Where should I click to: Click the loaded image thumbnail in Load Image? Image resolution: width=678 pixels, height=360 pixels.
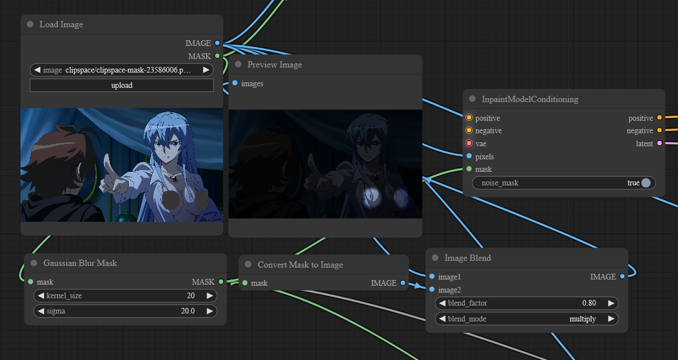tap(122, 165)
